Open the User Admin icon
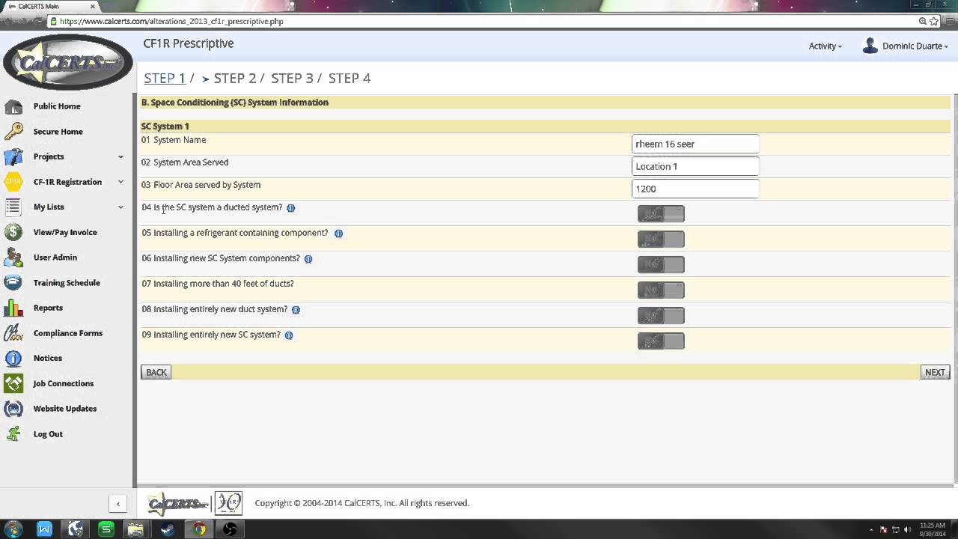 [x=13, y=258]
